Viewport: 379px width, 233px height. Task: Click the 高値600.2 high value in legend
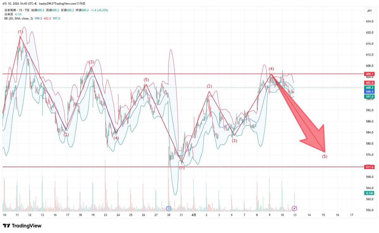coord(52,10)
